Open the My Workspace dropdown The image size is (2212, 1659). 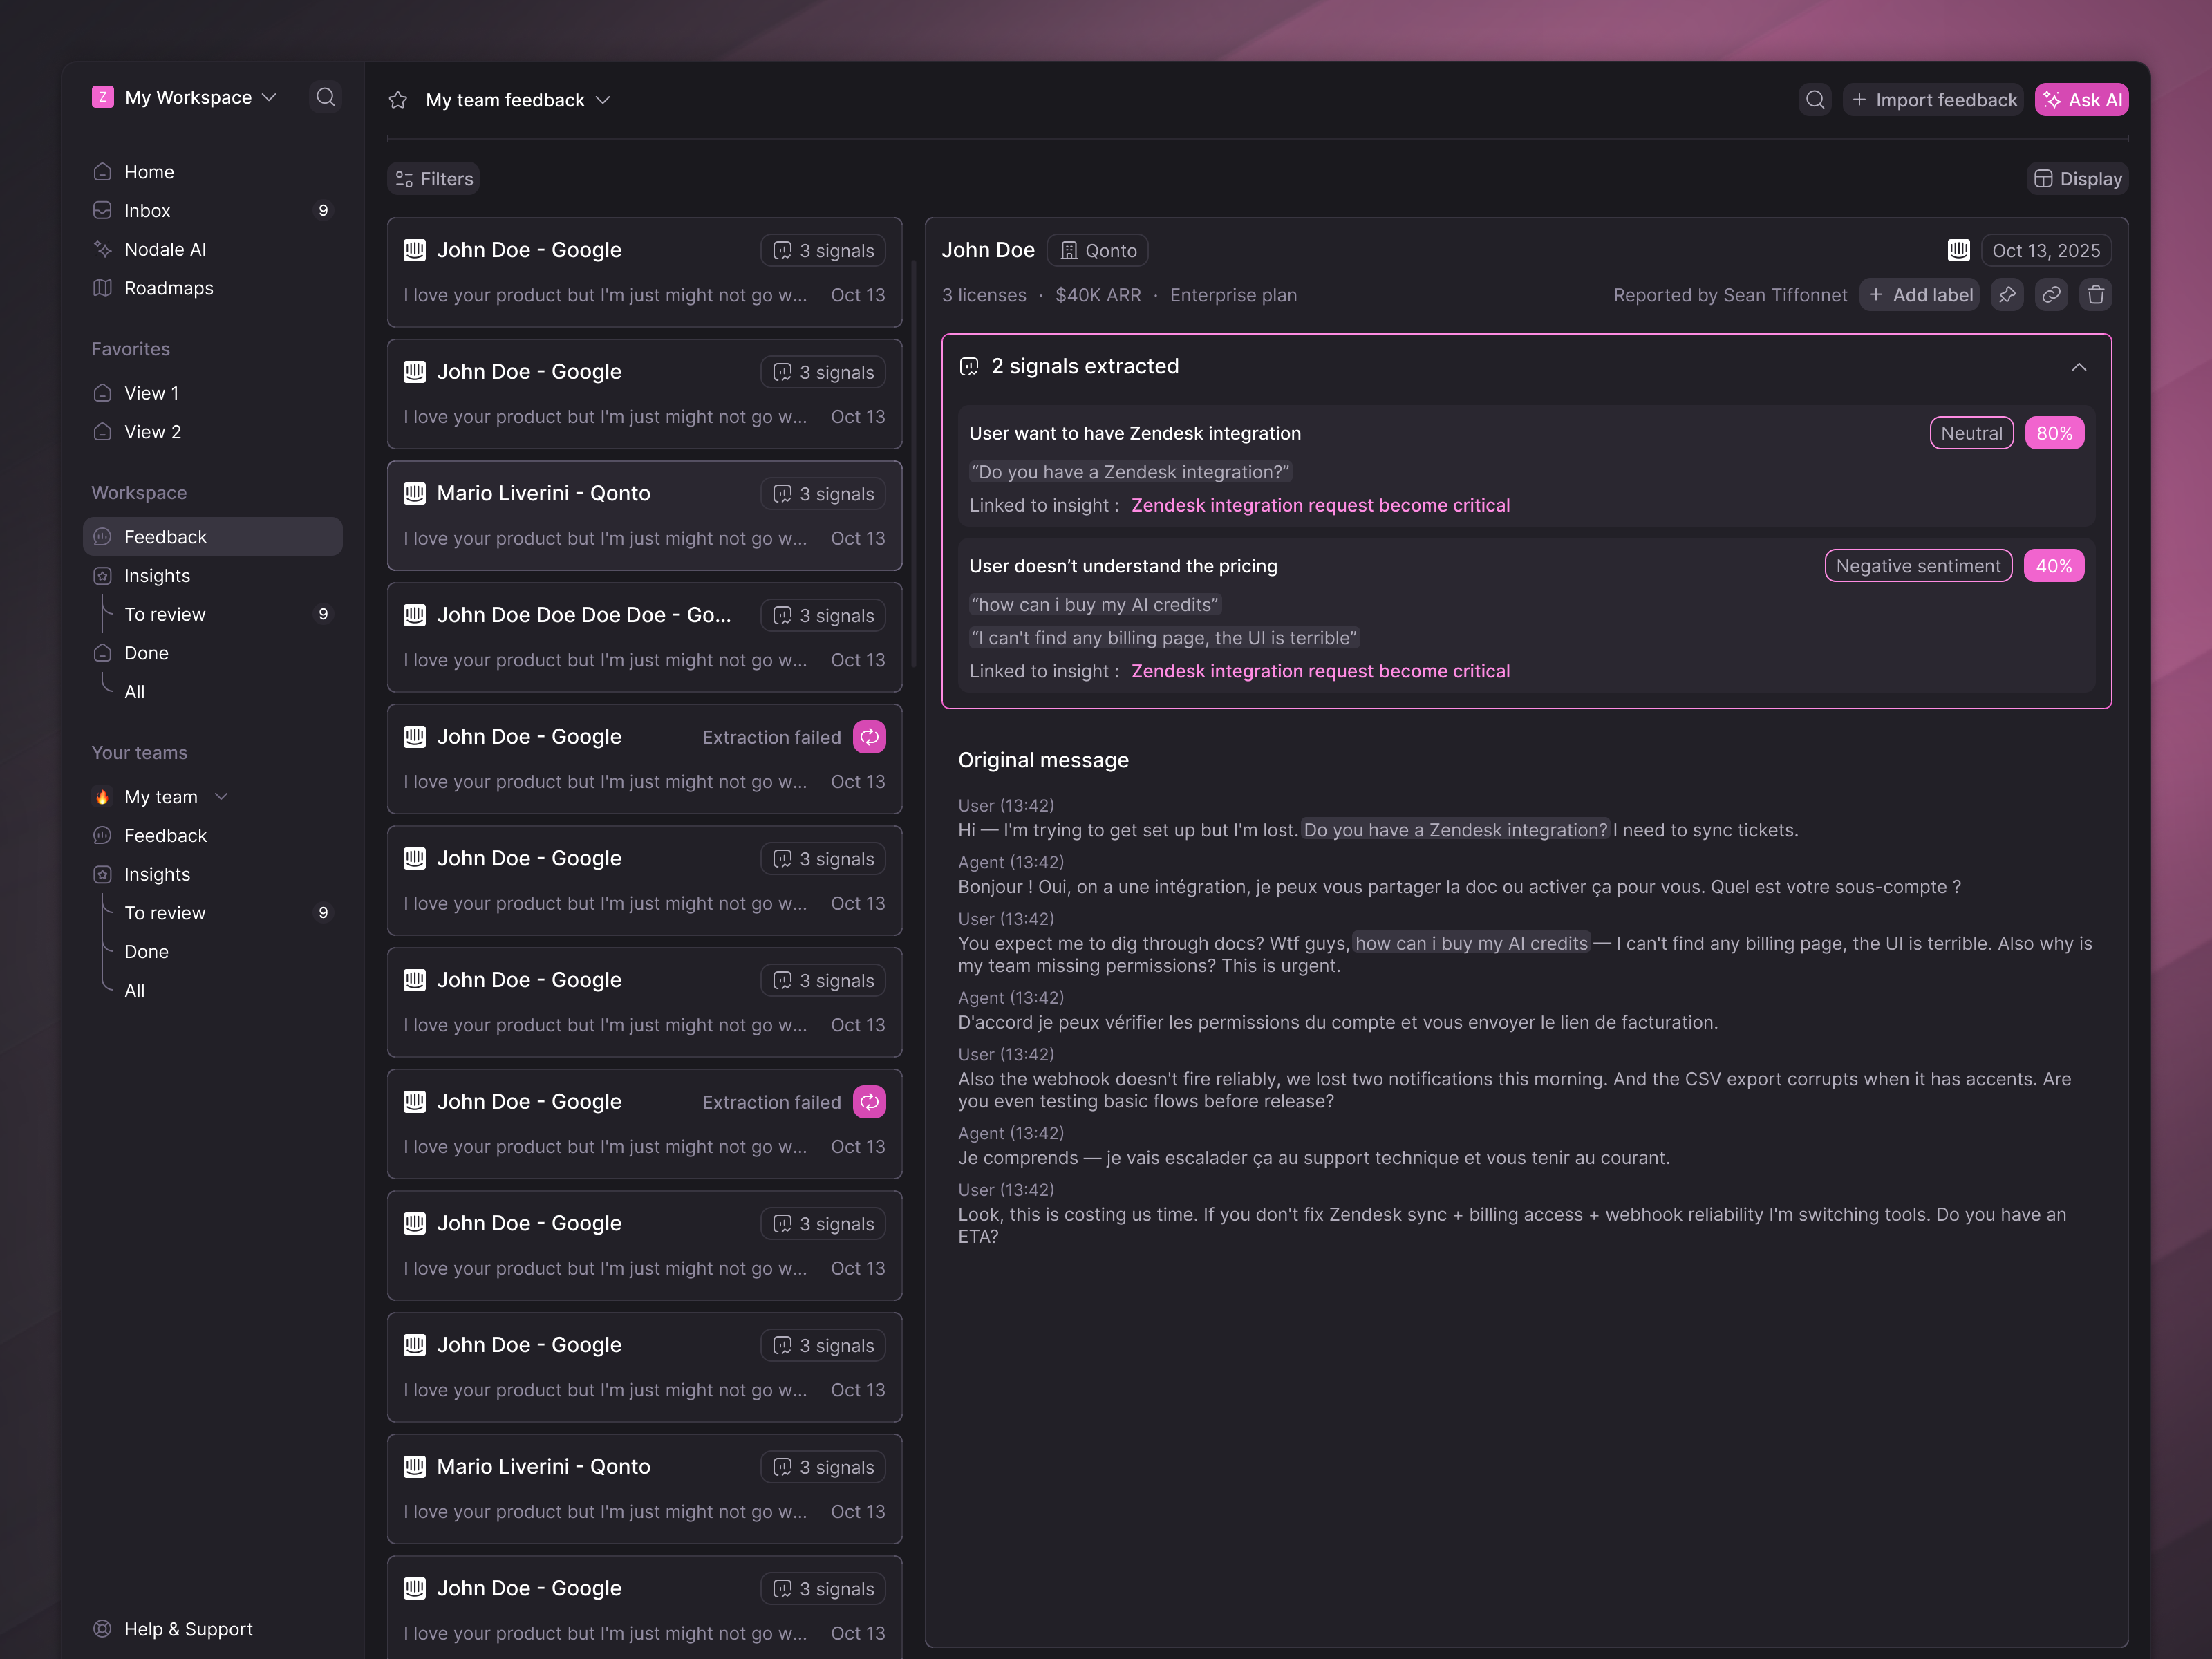point(186,97)
